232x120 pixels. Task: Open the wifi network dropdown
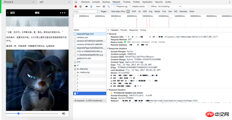click(55, 2)
